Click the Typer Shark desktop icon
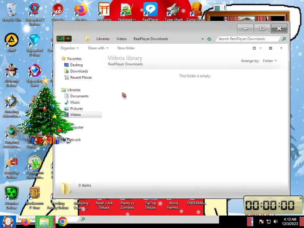Viewport: 304px width, 228px height. tap(174, 12)
